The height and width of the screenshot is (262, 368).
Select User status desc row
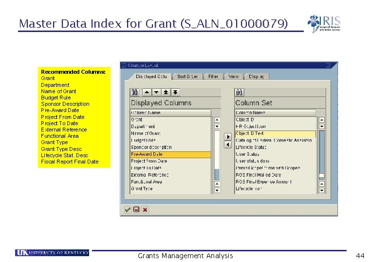pos(276,161)
